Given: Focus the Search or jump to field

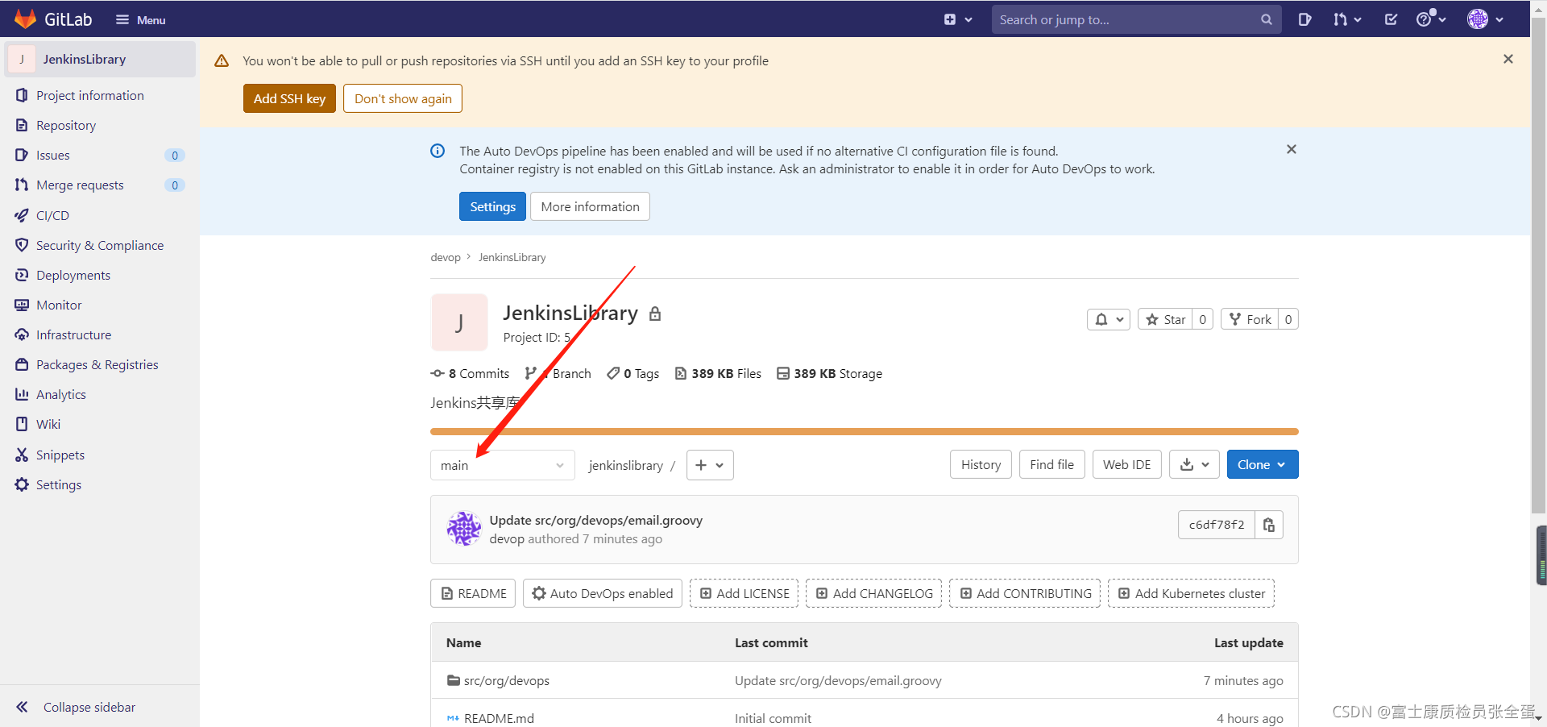Looking at the screenshot, I should 1136,19.
